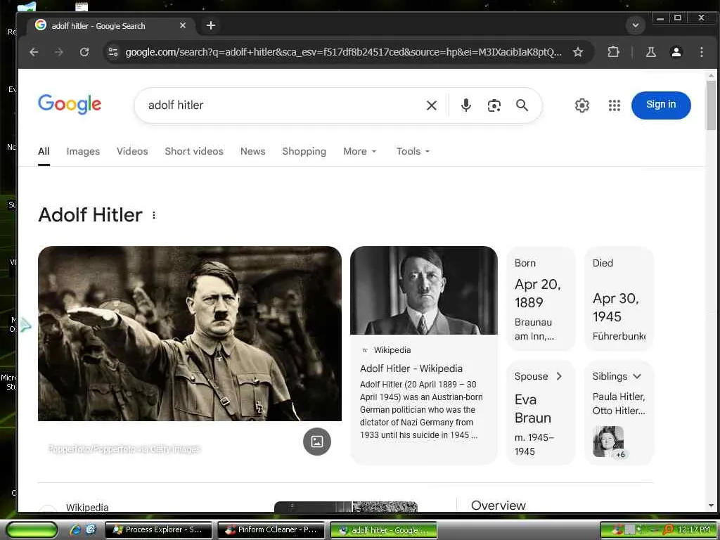Screen dimensions: 720x540
Task: Open the tab search dropdown arrow
Action: 636,25
